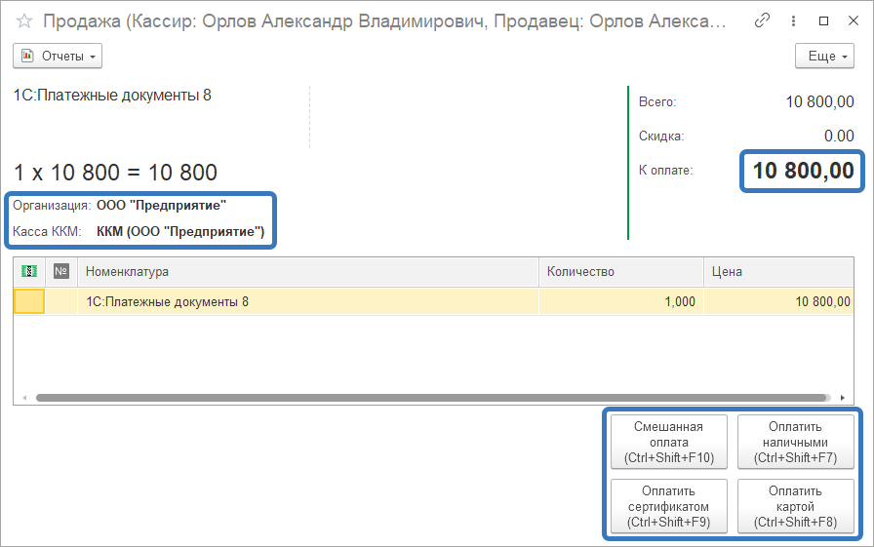Maximize the Продажа window
Viewport: 874px width, 547px height.
coord(823,21)
